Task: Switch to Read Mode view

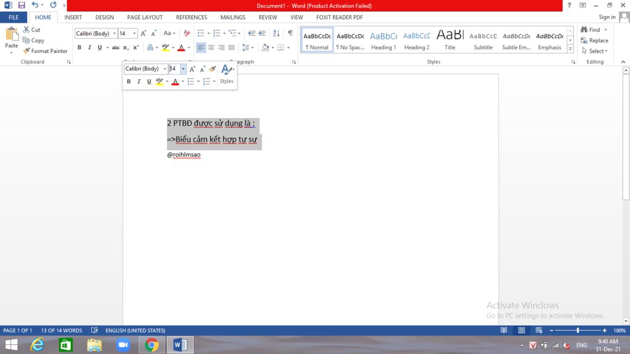Action: [x=503, y=330]
